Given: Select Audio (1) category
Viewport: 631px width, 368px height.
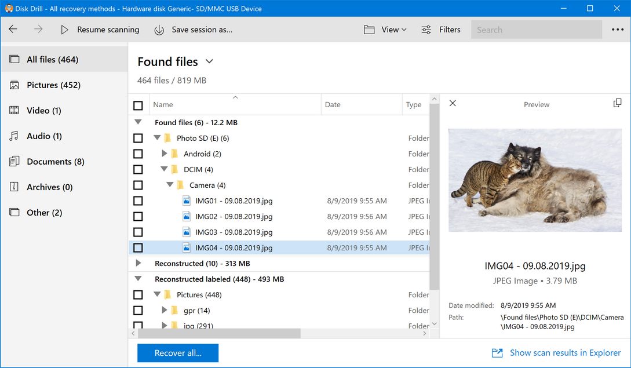Looking at the screenshot, I should pyautogui.click(x=64, y=136).
